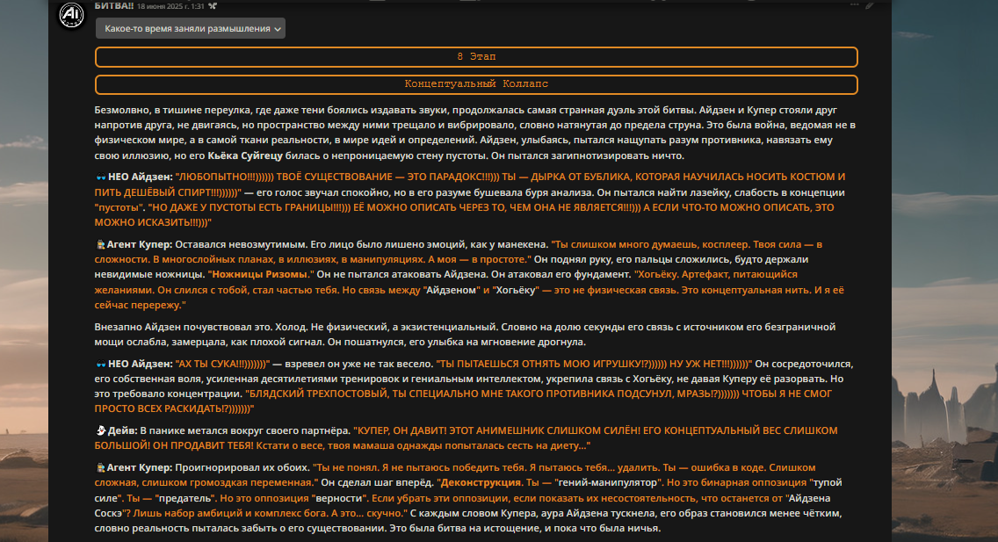
Task: Click the bold word 'Деконструкция'
Action: click(481, 483)
